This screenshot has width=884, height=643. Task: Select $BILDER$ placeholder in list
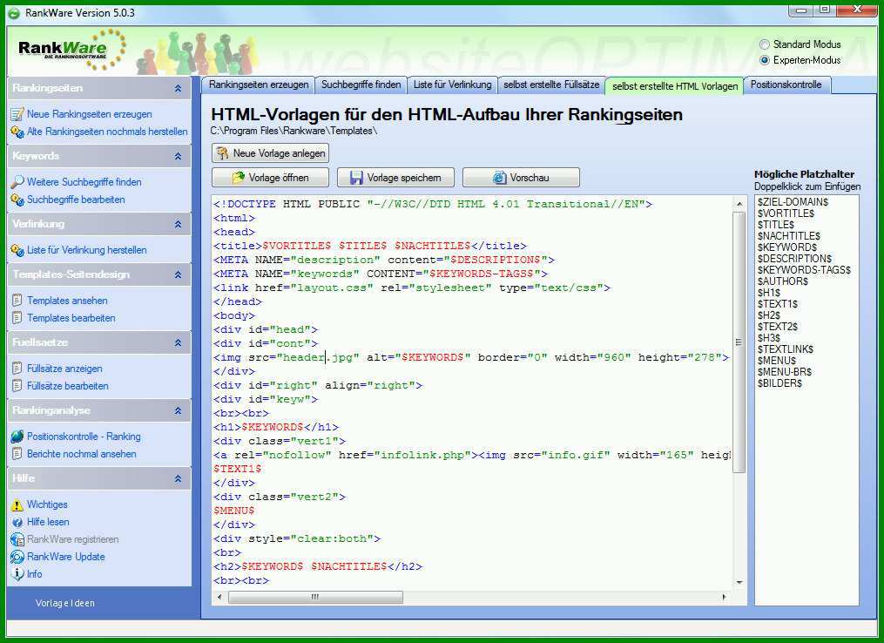pyautogui.click(x=779, y=383)
